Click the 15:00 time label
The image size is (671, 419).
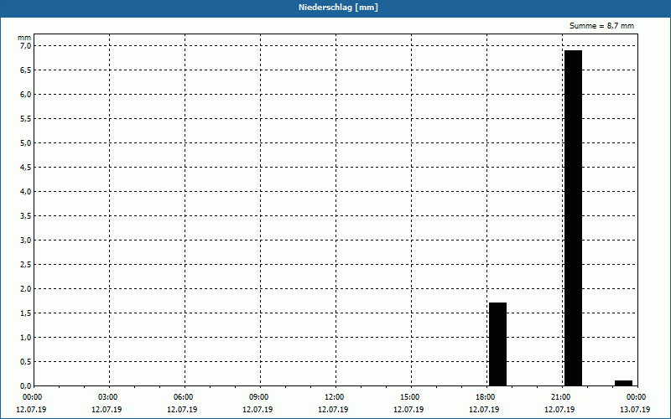(410, 397)
